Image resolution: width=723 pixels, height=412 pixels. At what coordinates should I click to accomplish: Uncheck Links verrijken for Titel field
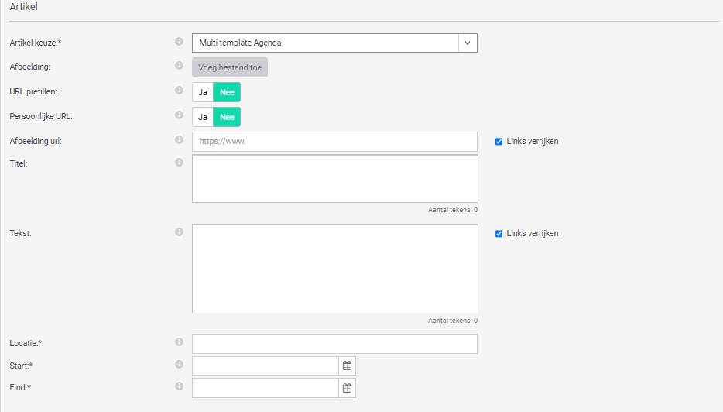click(499, 142)
